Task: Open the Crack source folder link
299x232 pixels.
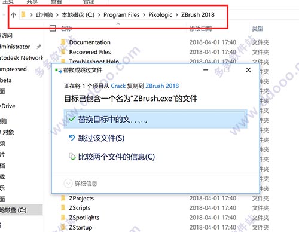Action: (x=118, y=86)
